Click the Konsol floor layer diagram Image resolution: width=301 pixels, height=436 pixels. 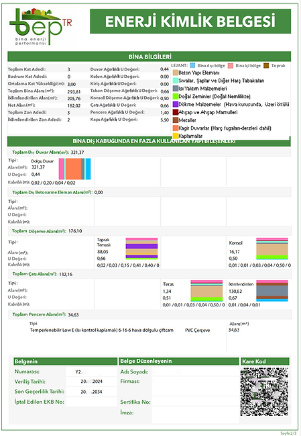[272, 249]
